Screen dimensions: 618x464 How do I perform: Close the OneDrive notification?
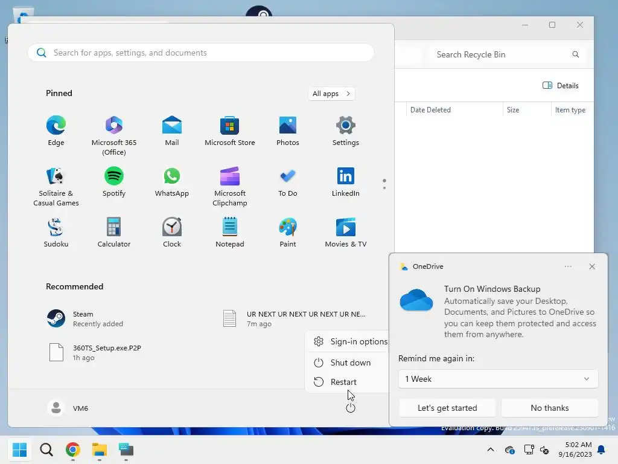(592, 266)
